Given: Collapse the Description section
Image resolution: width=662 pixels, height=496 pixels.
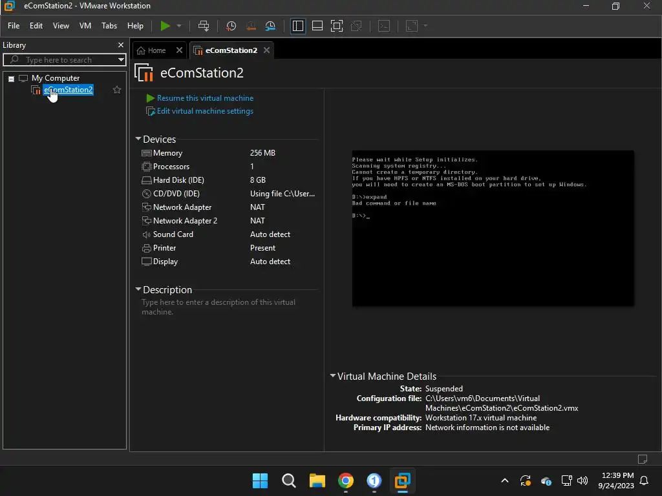Looking at the screenshot, I should (138, 289).
